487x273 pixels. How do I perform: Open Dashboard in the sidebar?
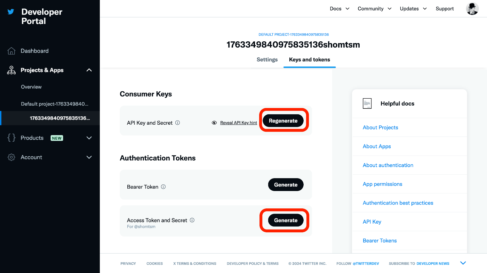34,51
